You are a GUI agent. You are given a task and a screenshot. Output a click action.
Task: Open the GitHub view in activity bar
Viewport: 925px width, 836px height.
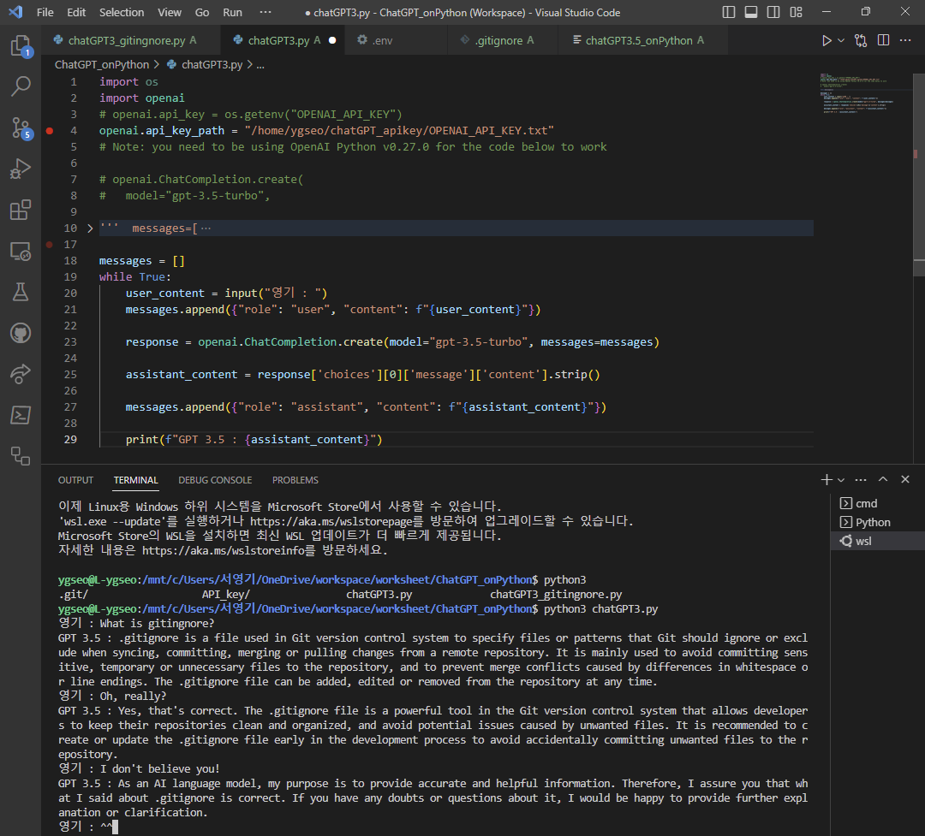click(x=21, y=333)
